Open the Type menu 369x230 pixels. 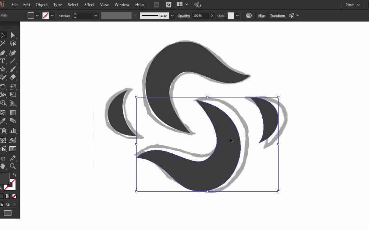57,5
